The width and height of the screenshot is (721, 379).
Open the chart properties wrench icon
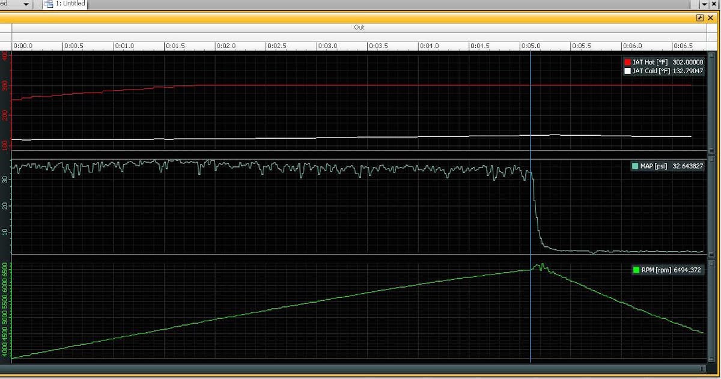coord(700,18)
